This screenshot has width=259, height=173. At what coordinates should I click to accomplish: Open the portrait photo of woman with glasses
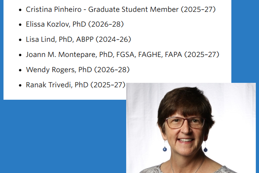click(191, 127)
